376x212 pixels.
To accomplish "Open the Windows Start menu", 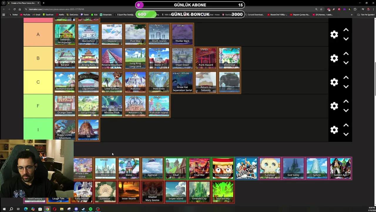I will pyautogui.click(x=4, y=209).
